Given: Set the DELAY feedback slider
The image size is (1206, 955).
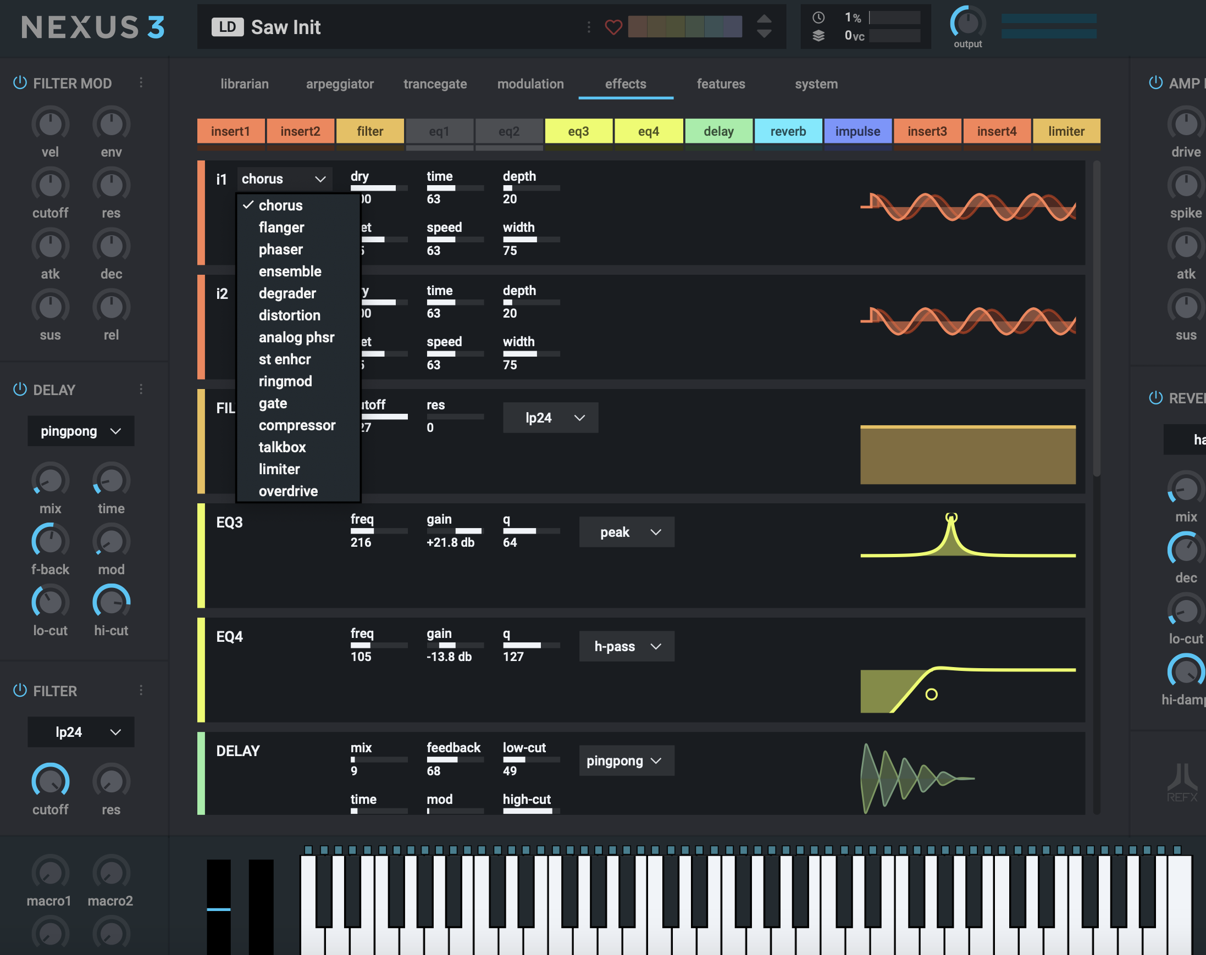Looking at the screenshot, I should pos(455,760).
